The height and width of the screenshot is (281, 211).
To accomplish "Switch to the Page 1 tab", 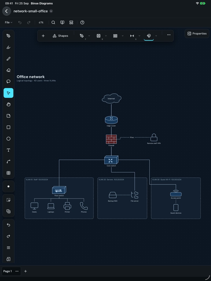I will pyautogui.click(x=8, y=271).
